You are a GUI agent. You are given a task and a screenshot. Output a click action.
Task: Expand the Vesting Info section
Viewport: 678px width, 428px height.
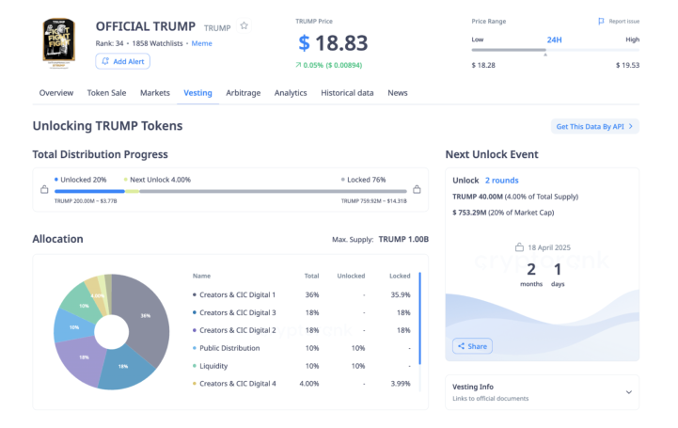click(543, 392)
